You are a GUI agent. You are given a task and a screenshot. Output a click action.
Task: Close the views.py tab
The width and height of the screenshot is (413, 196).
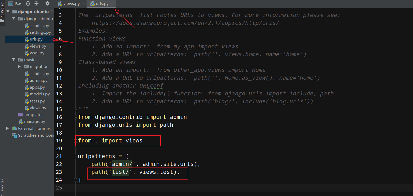83,3
